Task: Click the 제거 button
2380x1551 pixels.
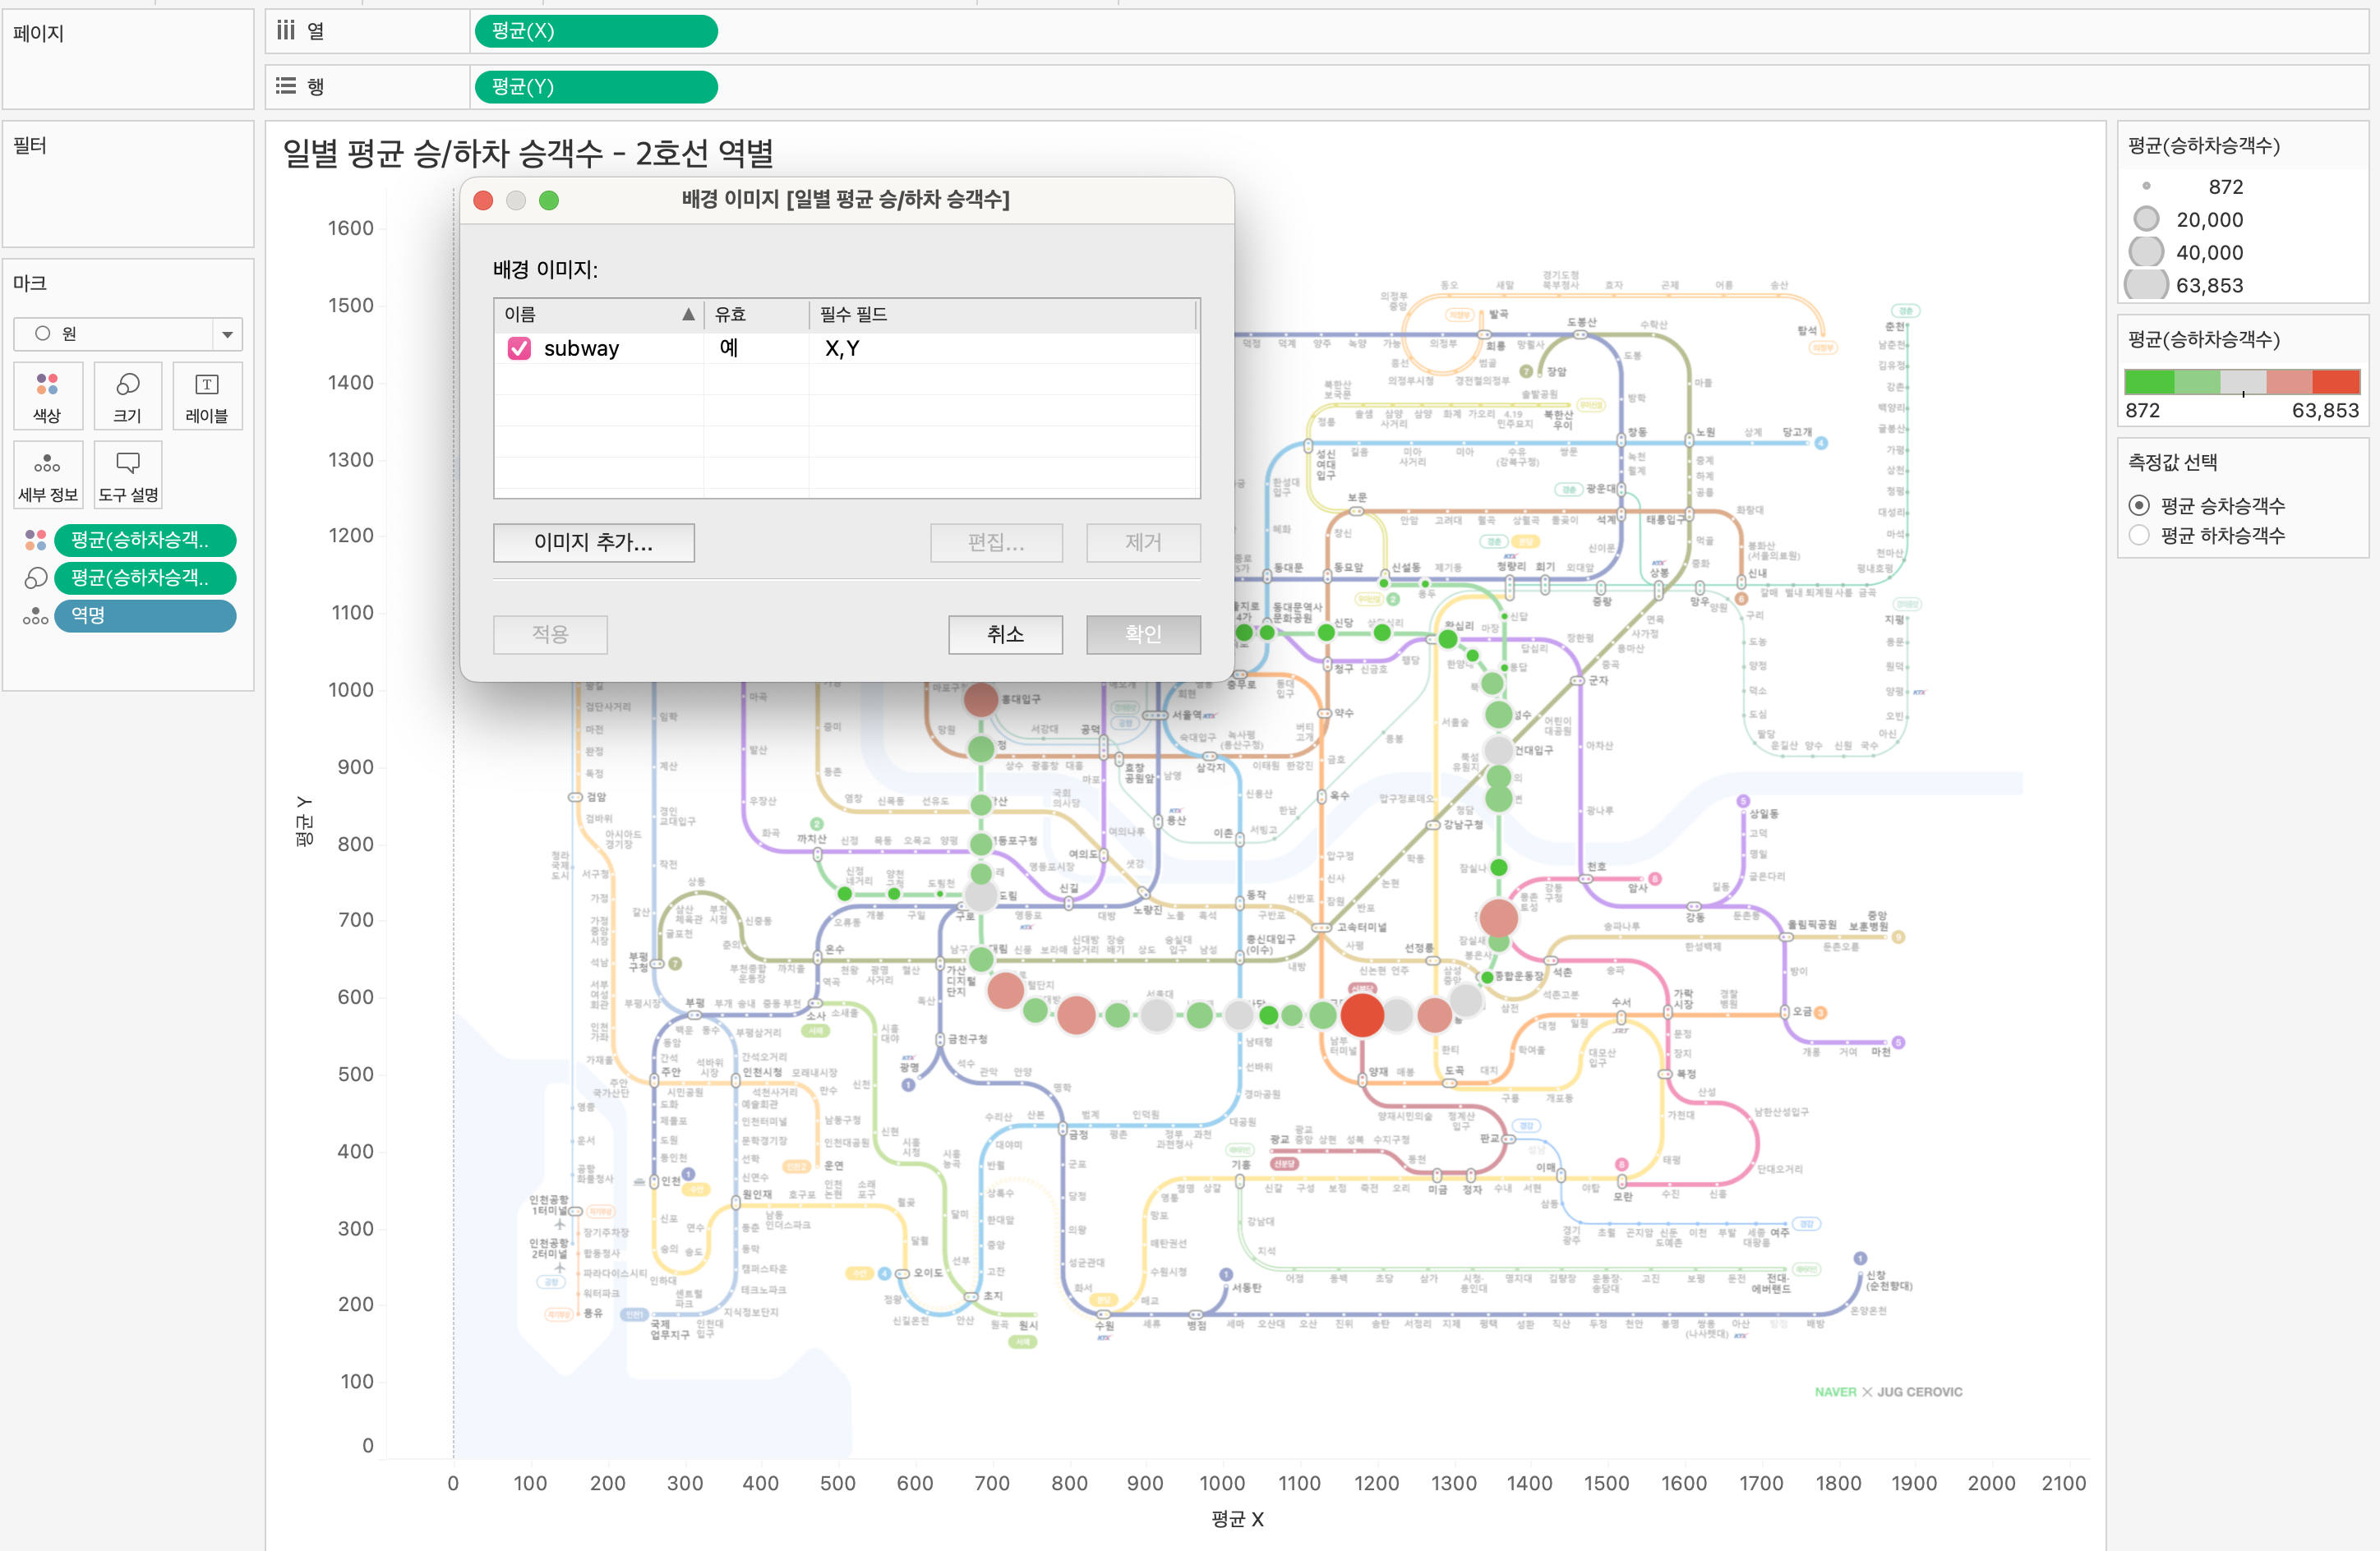Action: 1143,543
